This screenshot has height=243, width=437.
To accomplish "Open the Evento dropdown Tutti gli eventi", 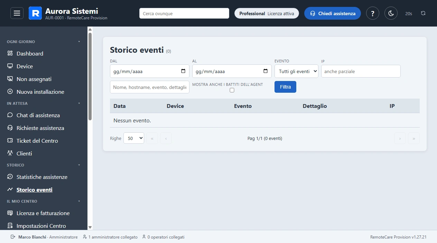I will (296, 71).
